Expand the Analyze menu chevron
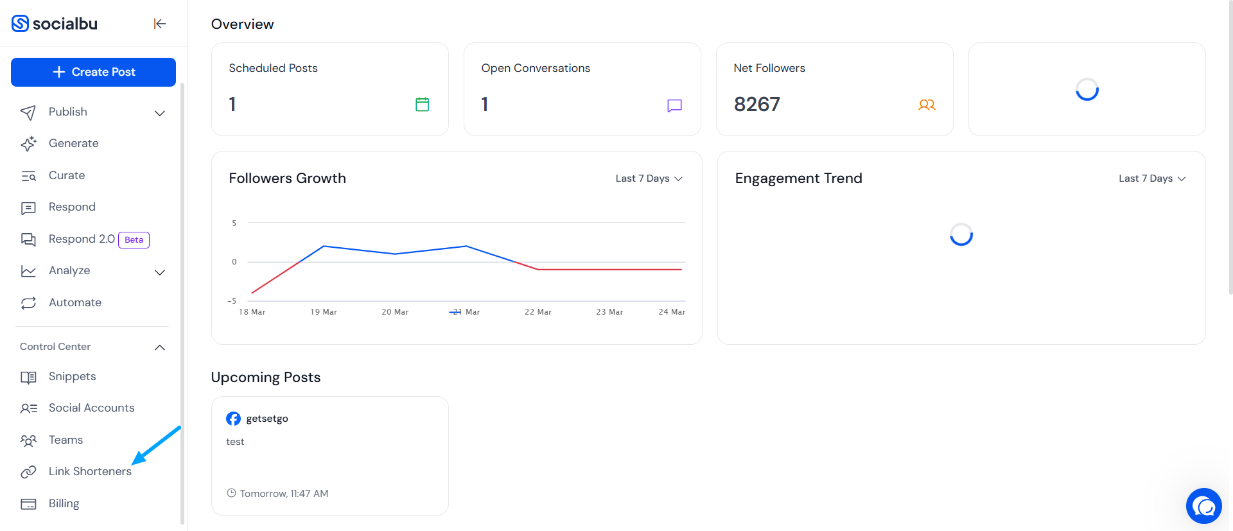1233x531 pixels. 160,272
